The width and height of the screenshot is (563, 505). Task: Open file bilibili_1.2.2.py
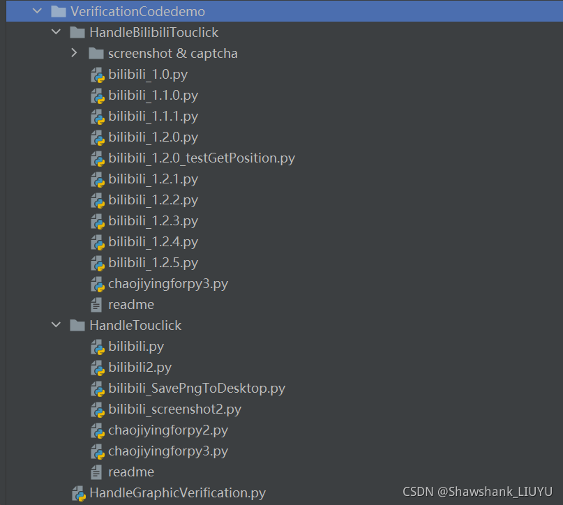153,200
